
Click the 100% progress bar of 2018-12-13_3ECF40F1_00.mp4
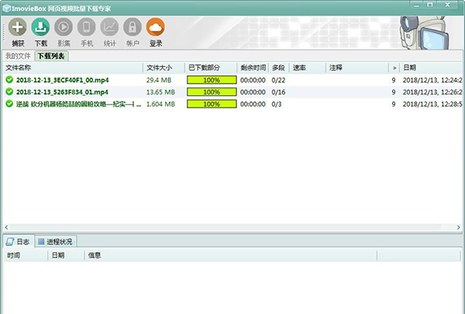211,80
